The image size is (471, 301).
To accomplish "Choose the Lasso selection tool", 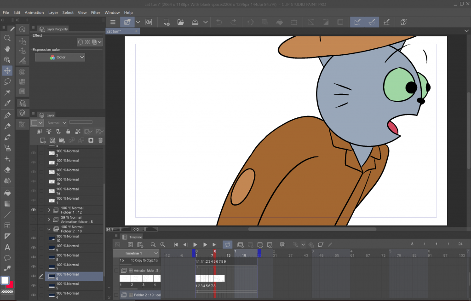I will point(7,81).
